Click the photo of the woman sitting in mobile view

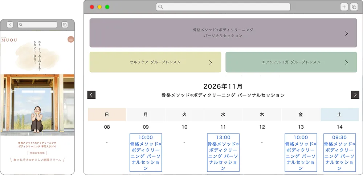click(37, 105)
